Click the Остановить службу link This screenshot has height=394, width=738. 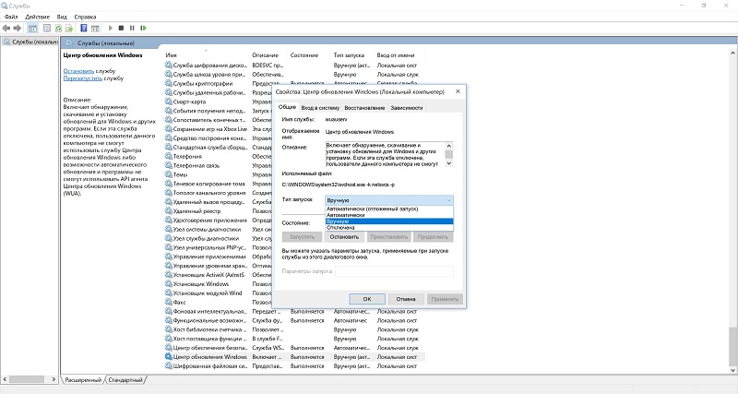tap(78, 71)
